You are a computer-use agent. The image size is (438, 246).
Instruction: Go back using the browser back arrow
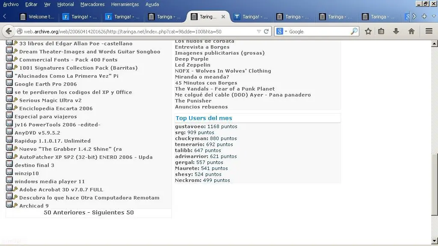click(x=9, y=31)
